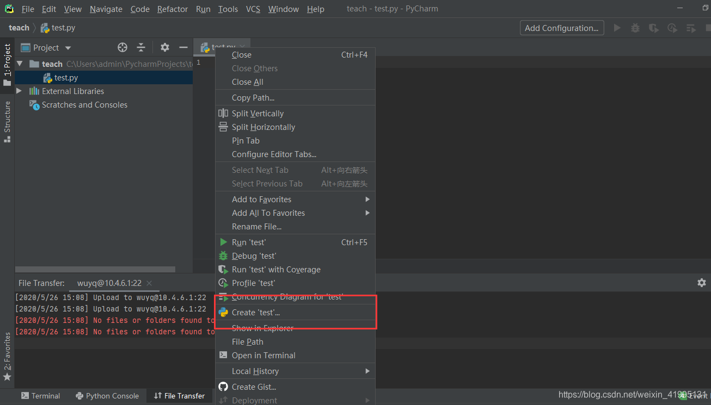Close the wuyq@10.4.6.1:22 transfer tab
Viewport: 711px width, 405px height.
pos(149,283)
